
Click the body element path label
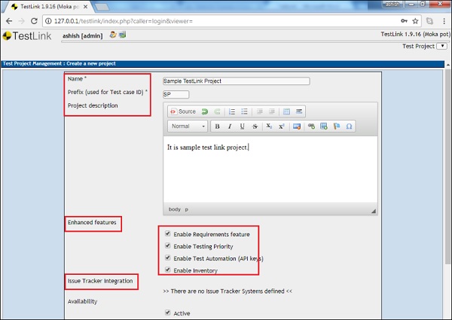pyautogui.click(x=175, y=209)
